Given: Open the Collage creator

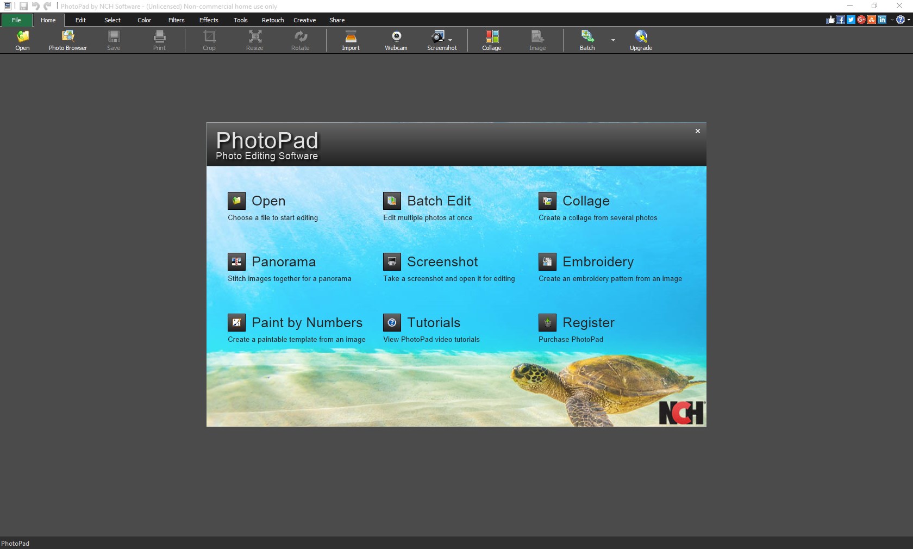Looking at the screenshot, I should (491, 40).
